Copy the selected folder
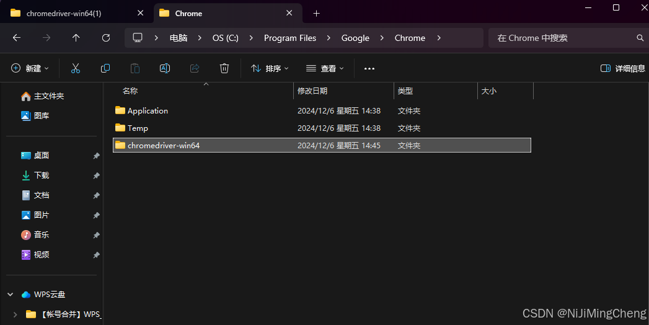The width and height of the screenshot is (649, 325). click(105, 68)
